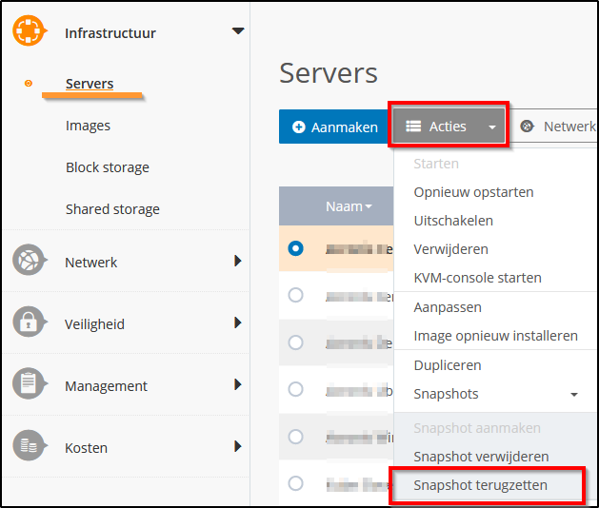Select the second server radio button

coord(295,295)
